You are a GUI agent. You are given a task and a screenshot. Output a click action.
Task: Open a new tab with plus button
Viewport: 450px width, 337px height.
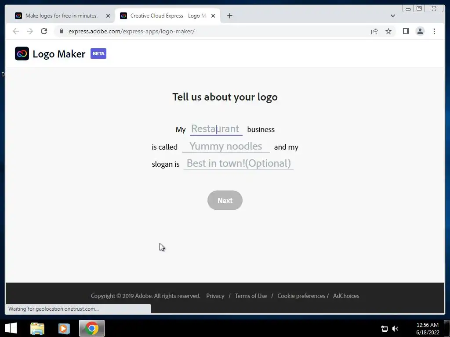tap(229, 16)
